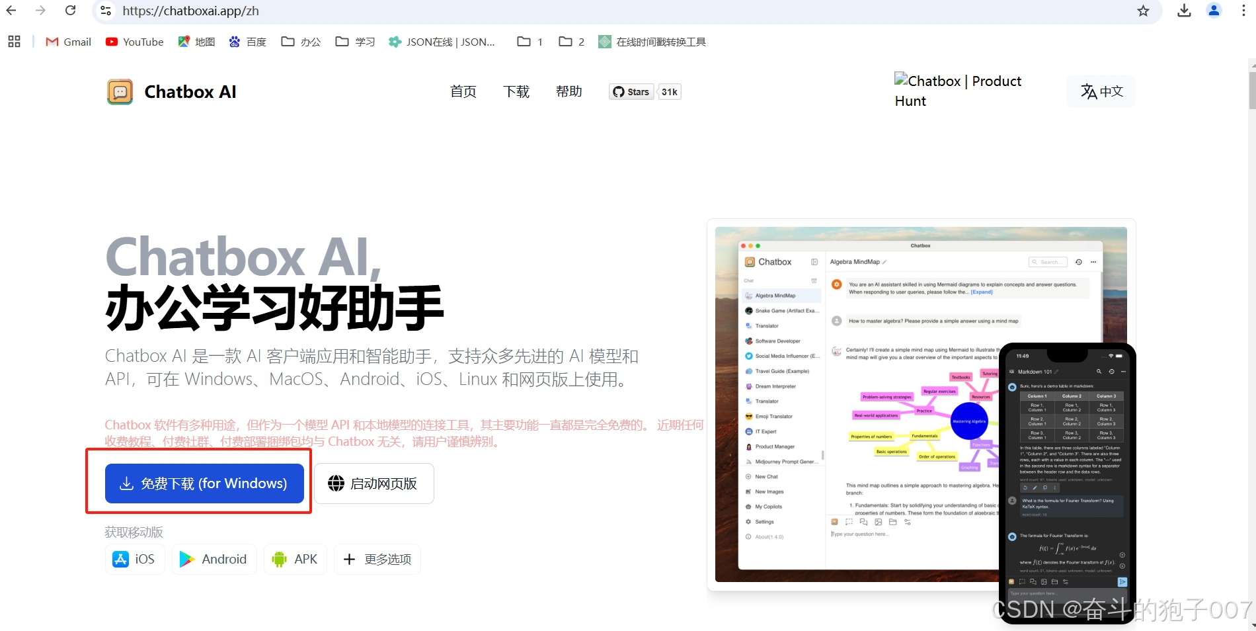Viewport: 1256px width, 631px height.
Task: Click the 获取移动版 label
Action: click(134, 532)
